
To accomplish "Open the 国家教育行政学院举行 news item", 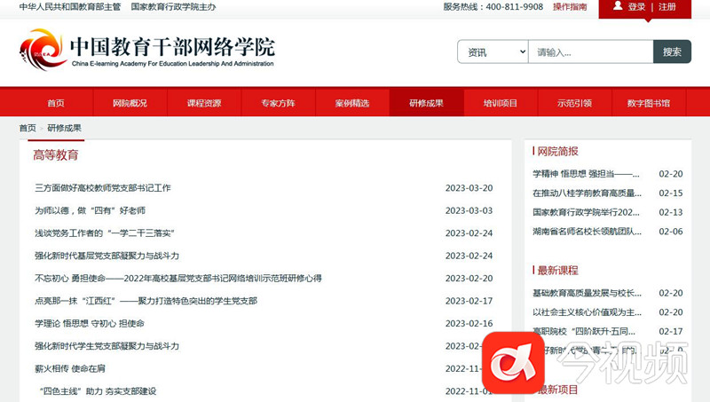I will click(586, 213).
